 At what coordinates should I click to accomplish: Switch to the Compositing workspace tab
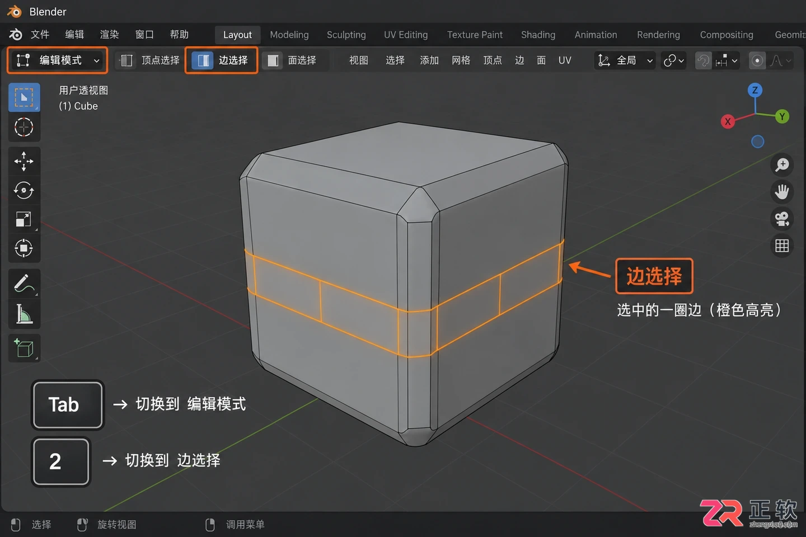[x=727, y=35]
